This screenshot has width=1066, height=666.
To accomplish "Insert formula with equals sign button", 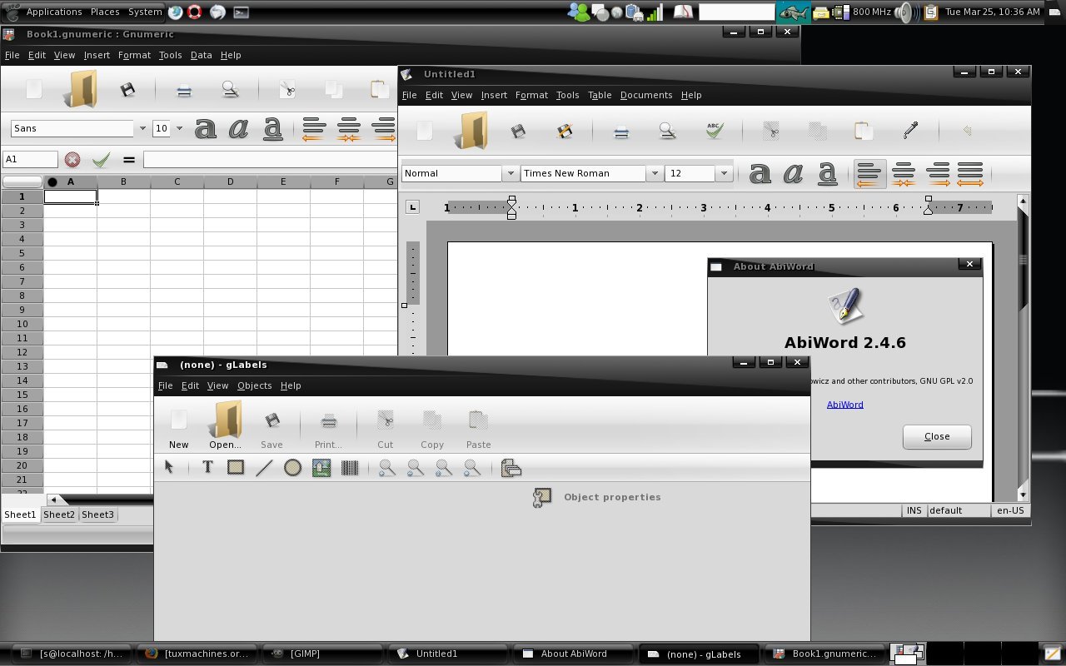I will (128, 159).
